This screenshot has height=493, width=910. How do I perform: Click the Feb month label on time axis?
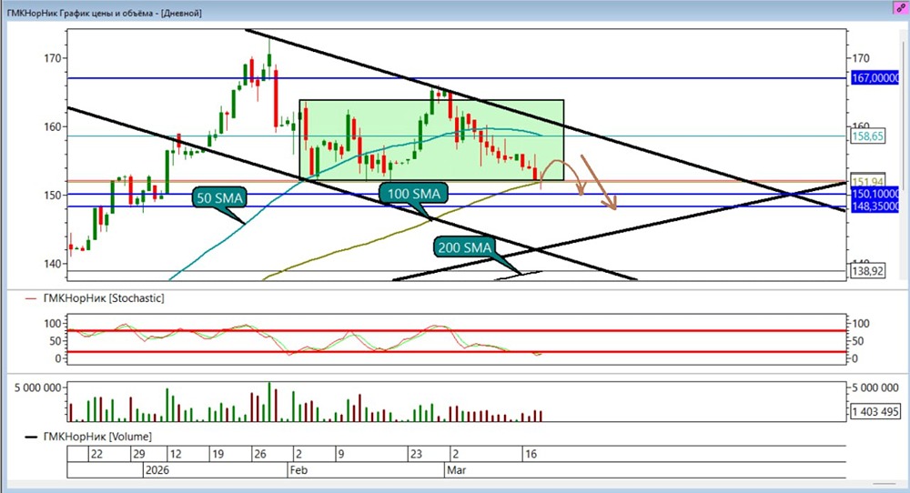pos(298,469)
